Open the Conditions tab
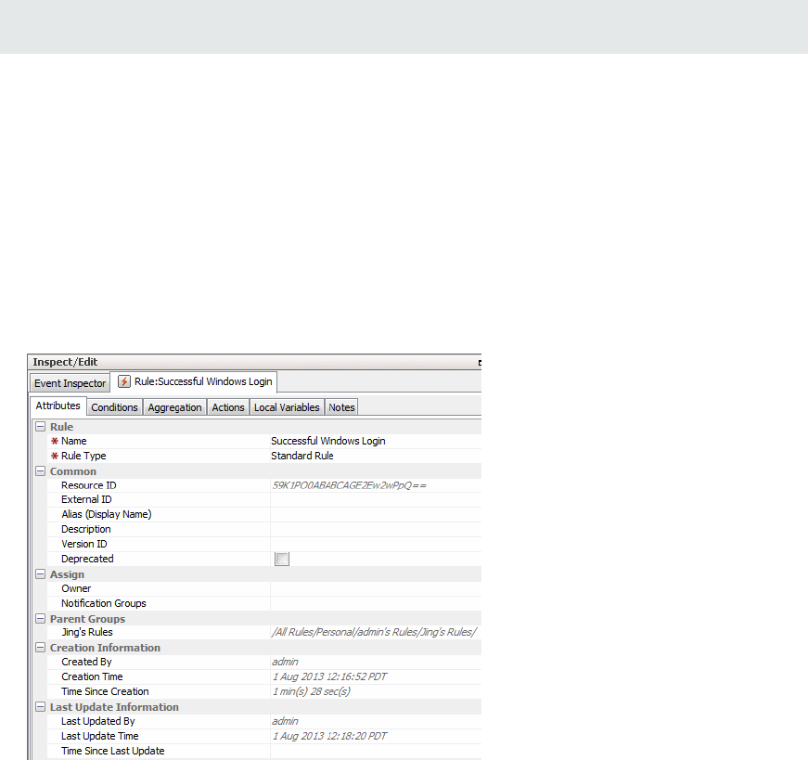Screen dimensions: 808x760 pos(114,407)
